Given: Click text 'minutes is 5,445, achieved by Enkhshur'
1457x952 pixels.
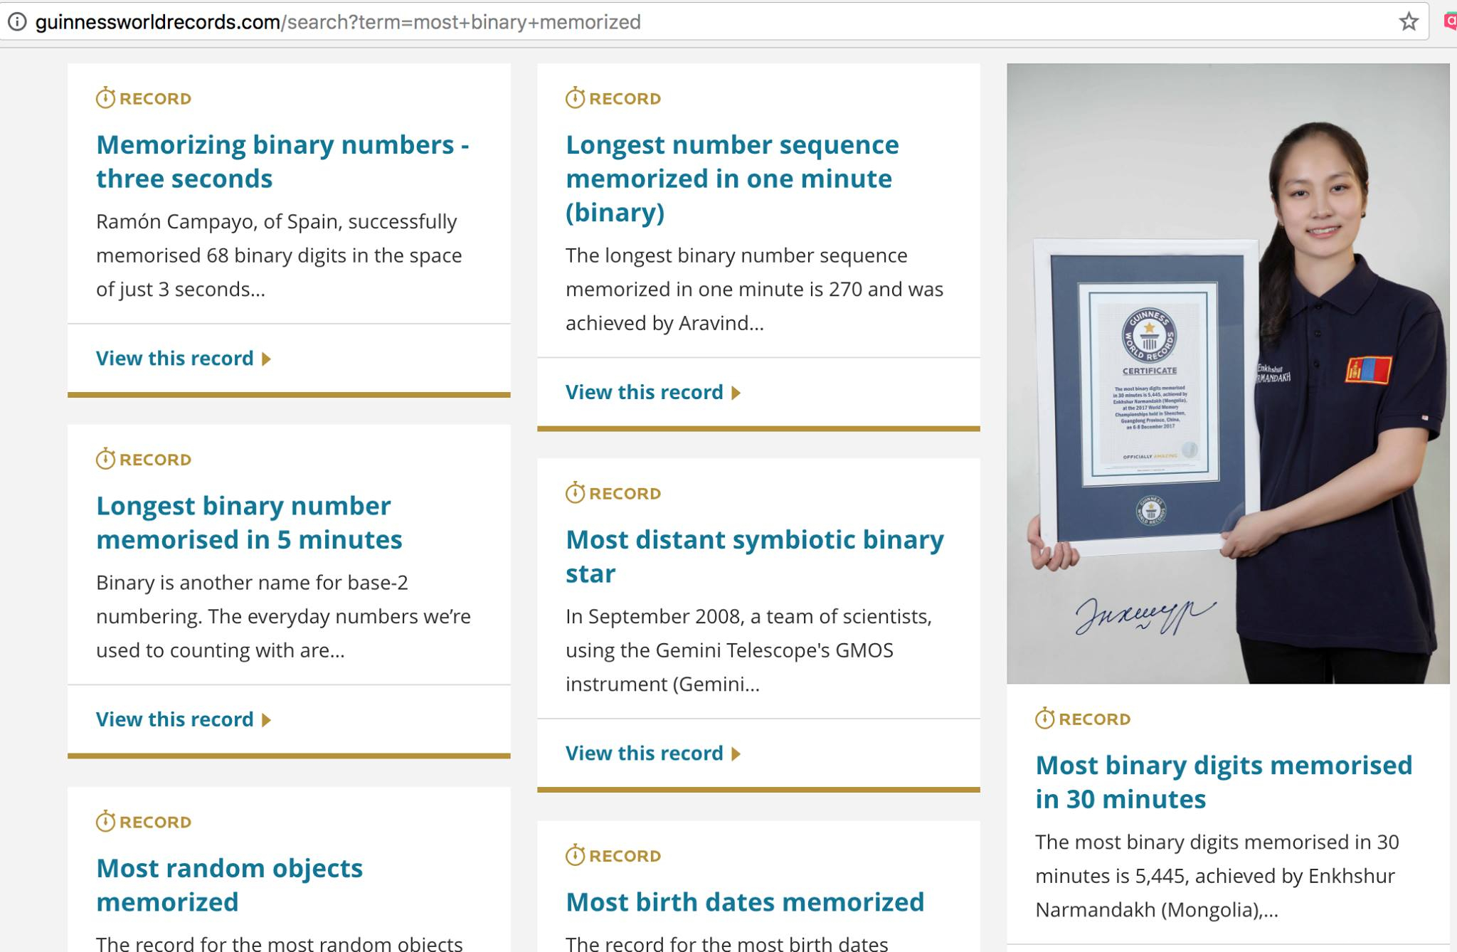Looking at the screenshot, I should [x=1215, y=876].
